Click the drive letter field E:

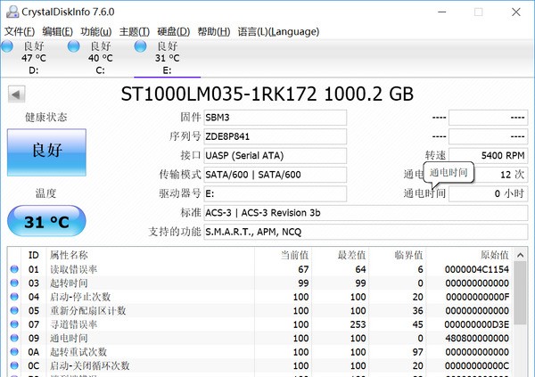(x=275, y=193)
